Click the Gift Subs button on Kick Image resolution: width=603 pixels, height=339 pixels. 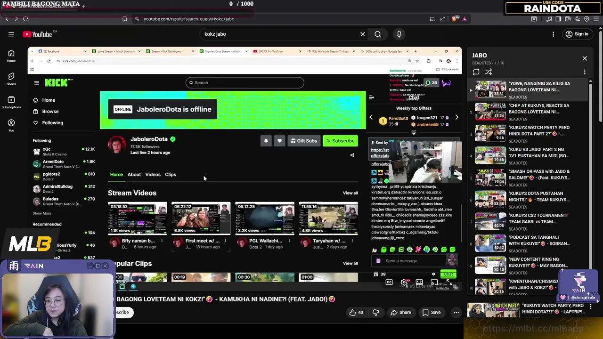304,141
